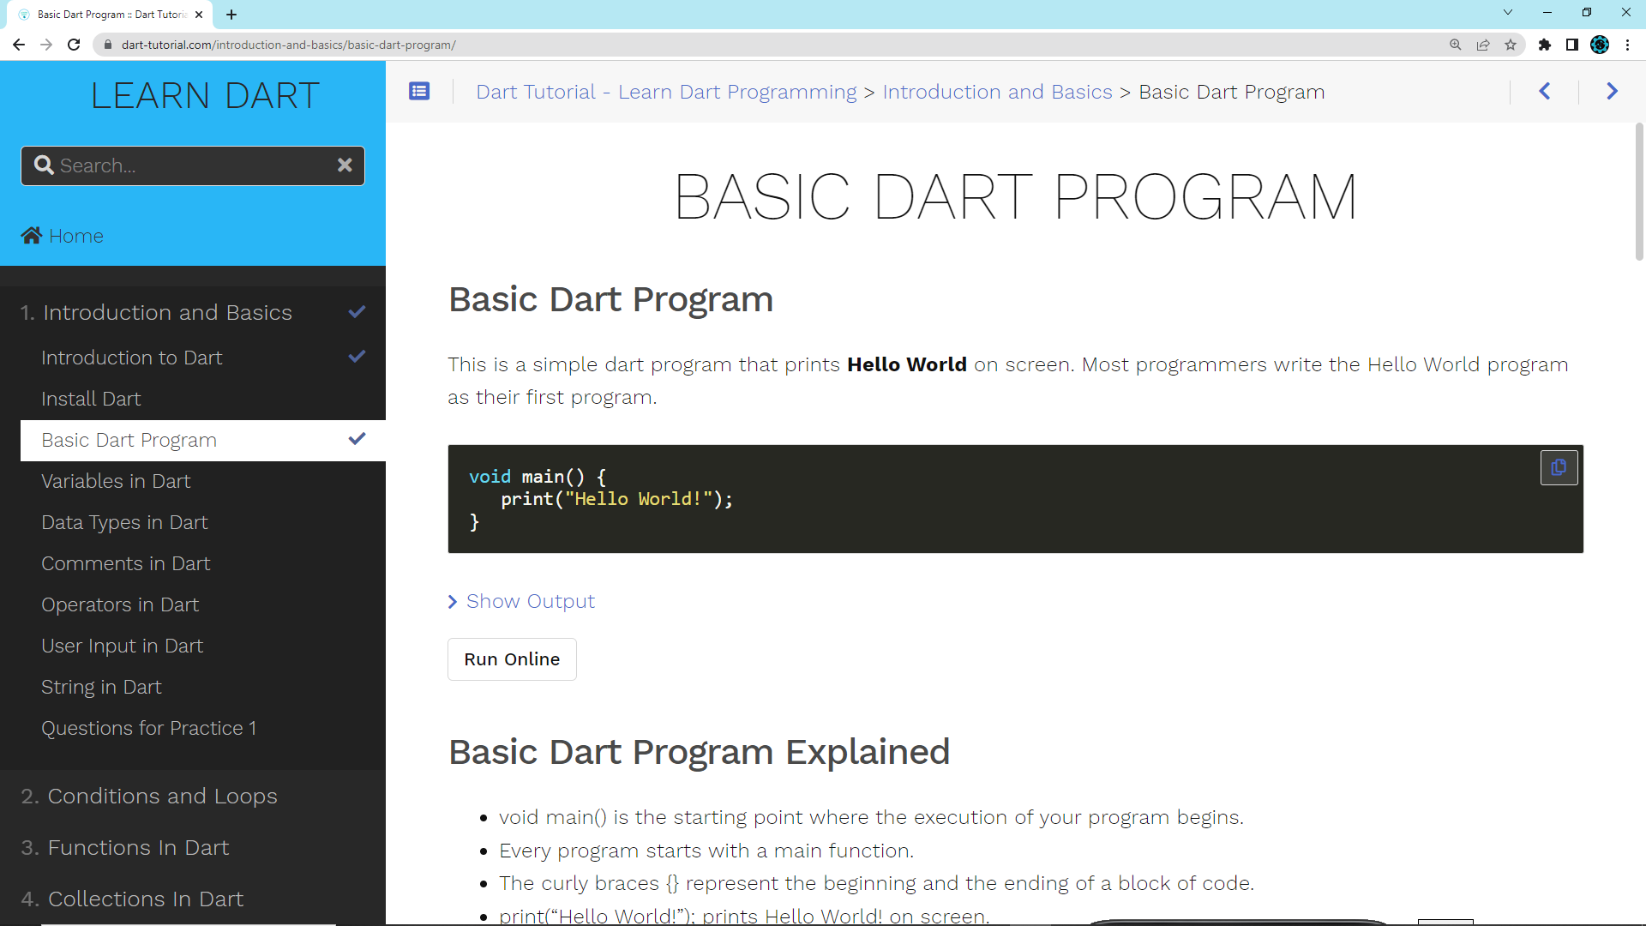1646x926 pixels.
Task: Open Chrome three-dot menu
Action: (x=1627, y=45)
